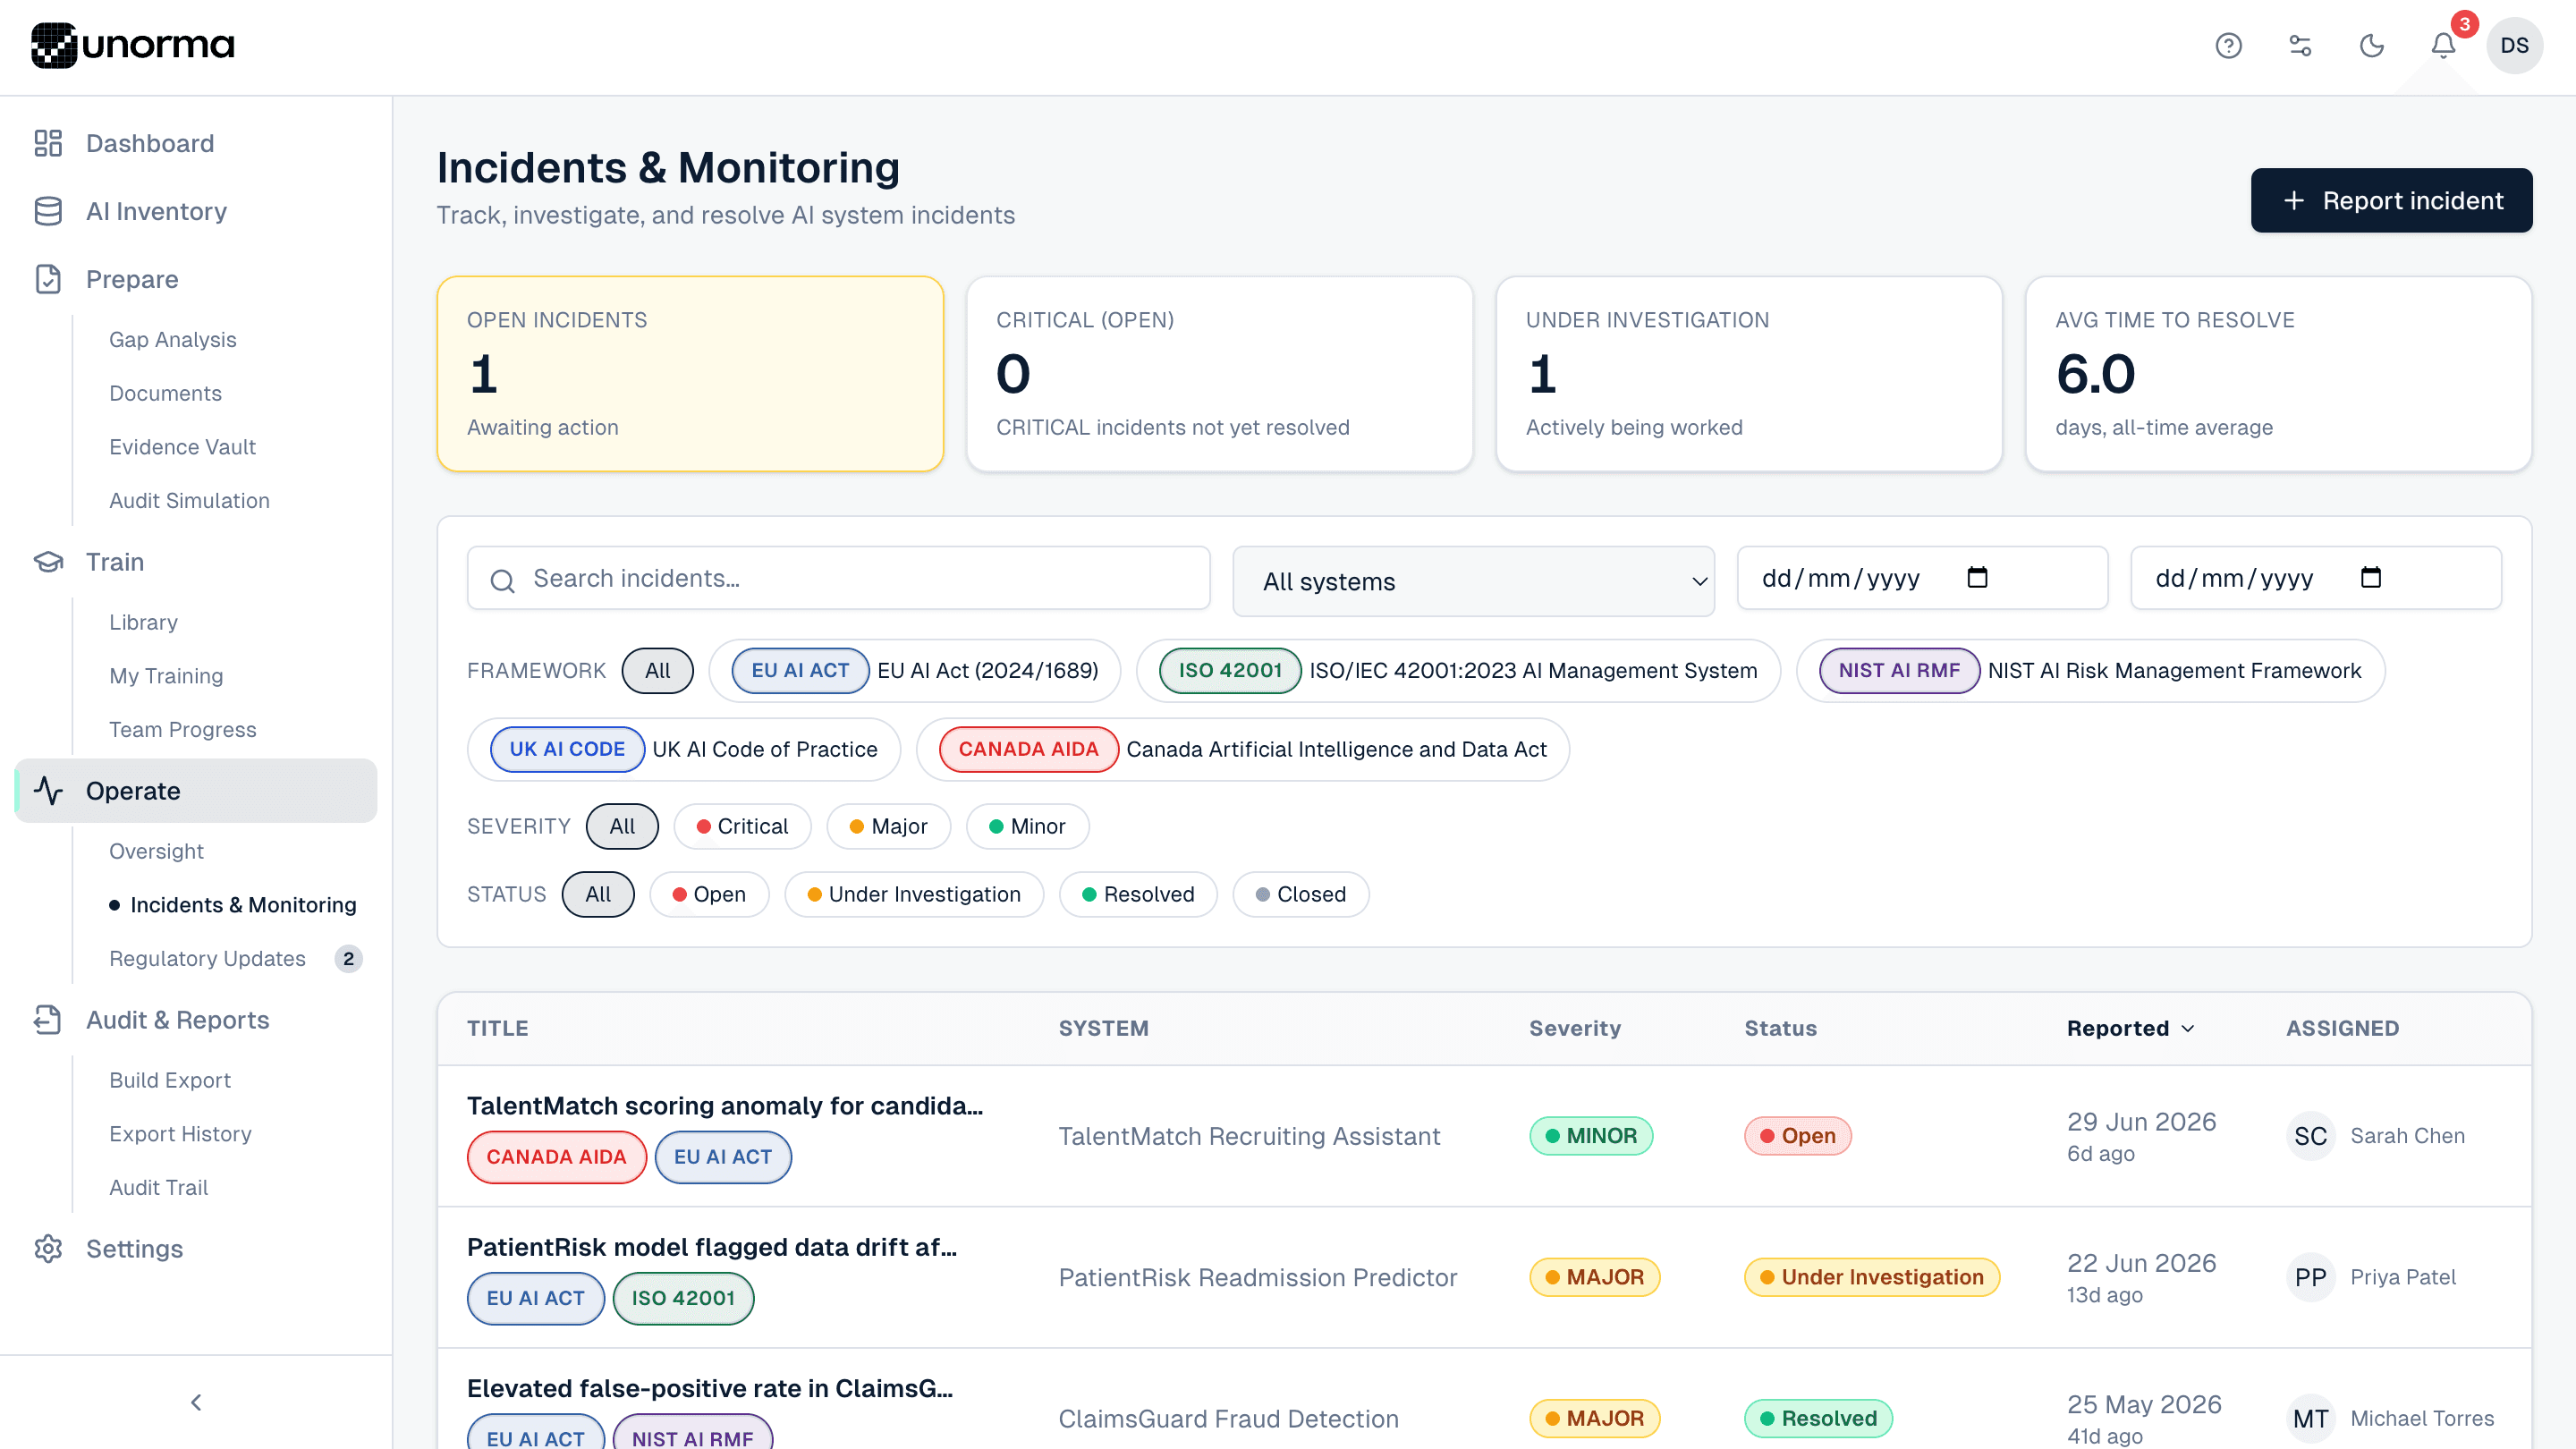Open Audit Trail page
This screenshot has height=1449, width=2576.
pyautogui.click(x=159, y=1187)
